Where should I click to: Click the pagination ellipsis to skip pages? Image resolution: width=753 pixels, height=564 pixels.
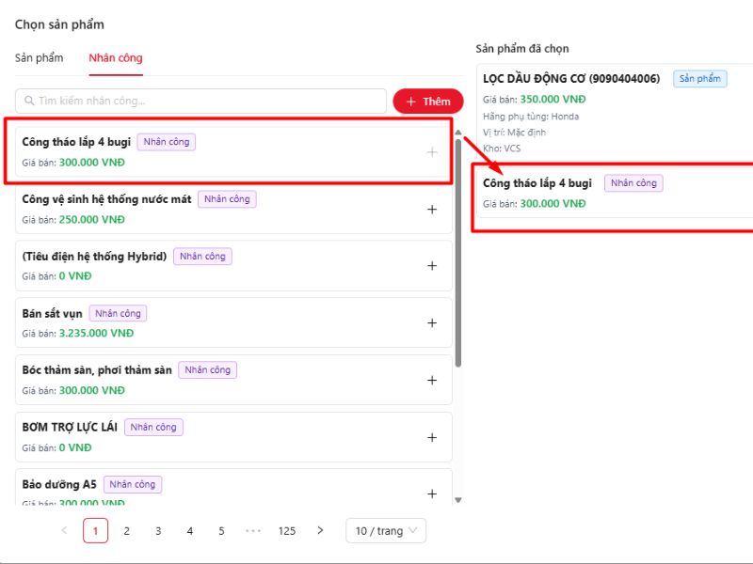click(x=252, y=531)
